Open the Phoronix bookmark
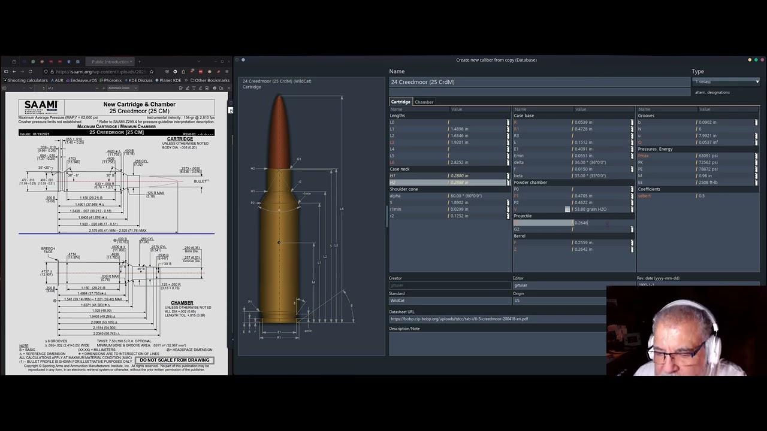Image resolution: width=767 pixels, height=431 pixels. (x=111, y=80)
